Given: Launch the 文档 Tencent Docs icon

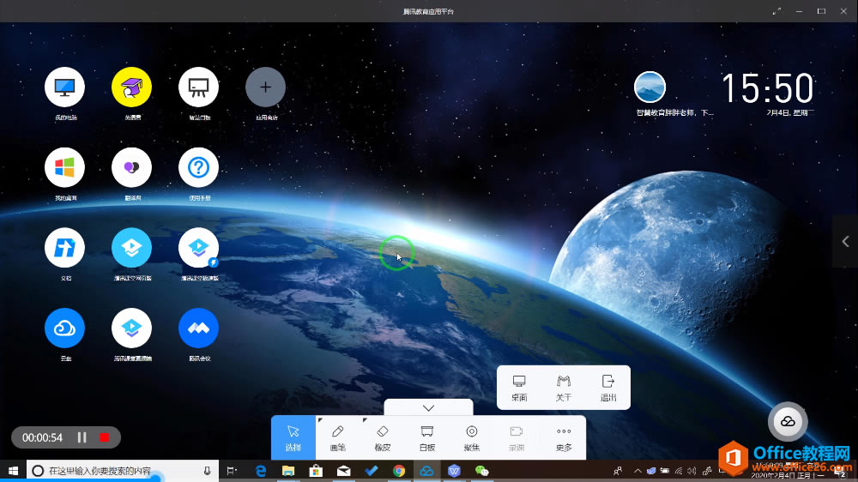Looking at the screenshot, I should [x=64, y=248].
